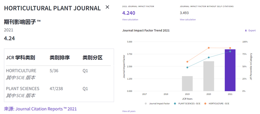The width and height of the screenshot is (260, 114).
Task: Open View calculation under 4.240 impact factor
Action: click(130, 19)
